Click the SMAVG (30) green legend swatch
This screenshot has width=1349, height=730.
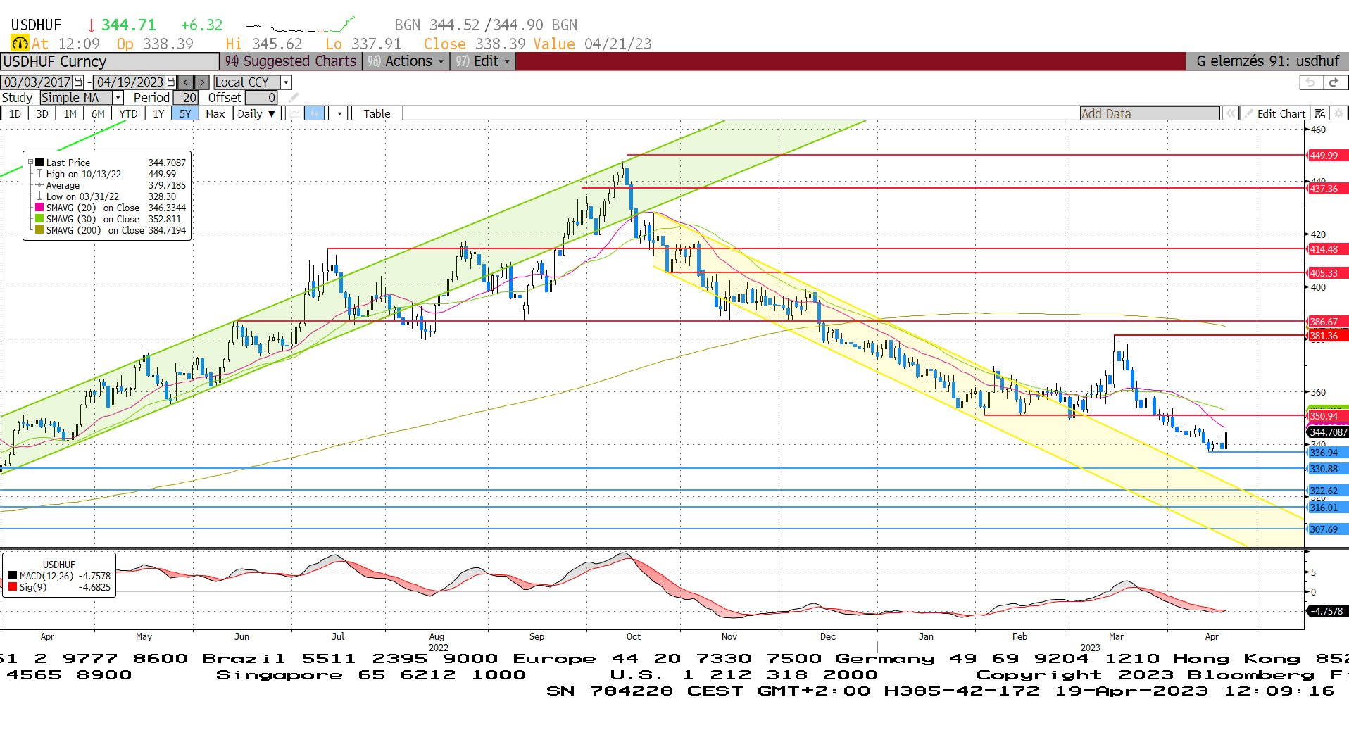pyautogui.click(x=39, y=219)
